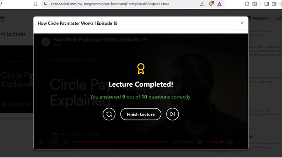Click the encodeclub.com URL address field
This screenshot has height=158, width=282.
click(110, 4)
